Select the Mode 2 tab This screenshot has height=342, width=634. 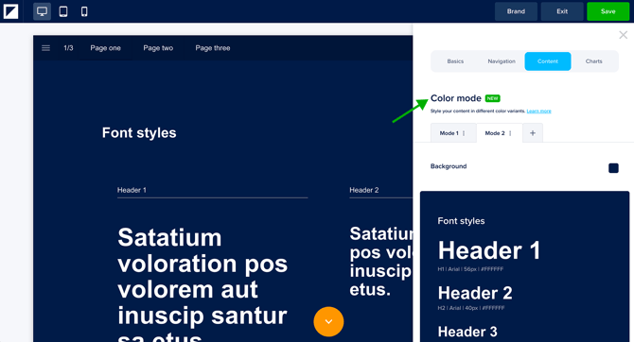[500, 133]
